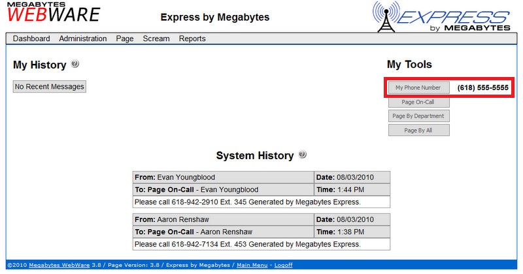The image size is (523, 274).
Task: Choose the Page By Department button
Action: point(418,116)
